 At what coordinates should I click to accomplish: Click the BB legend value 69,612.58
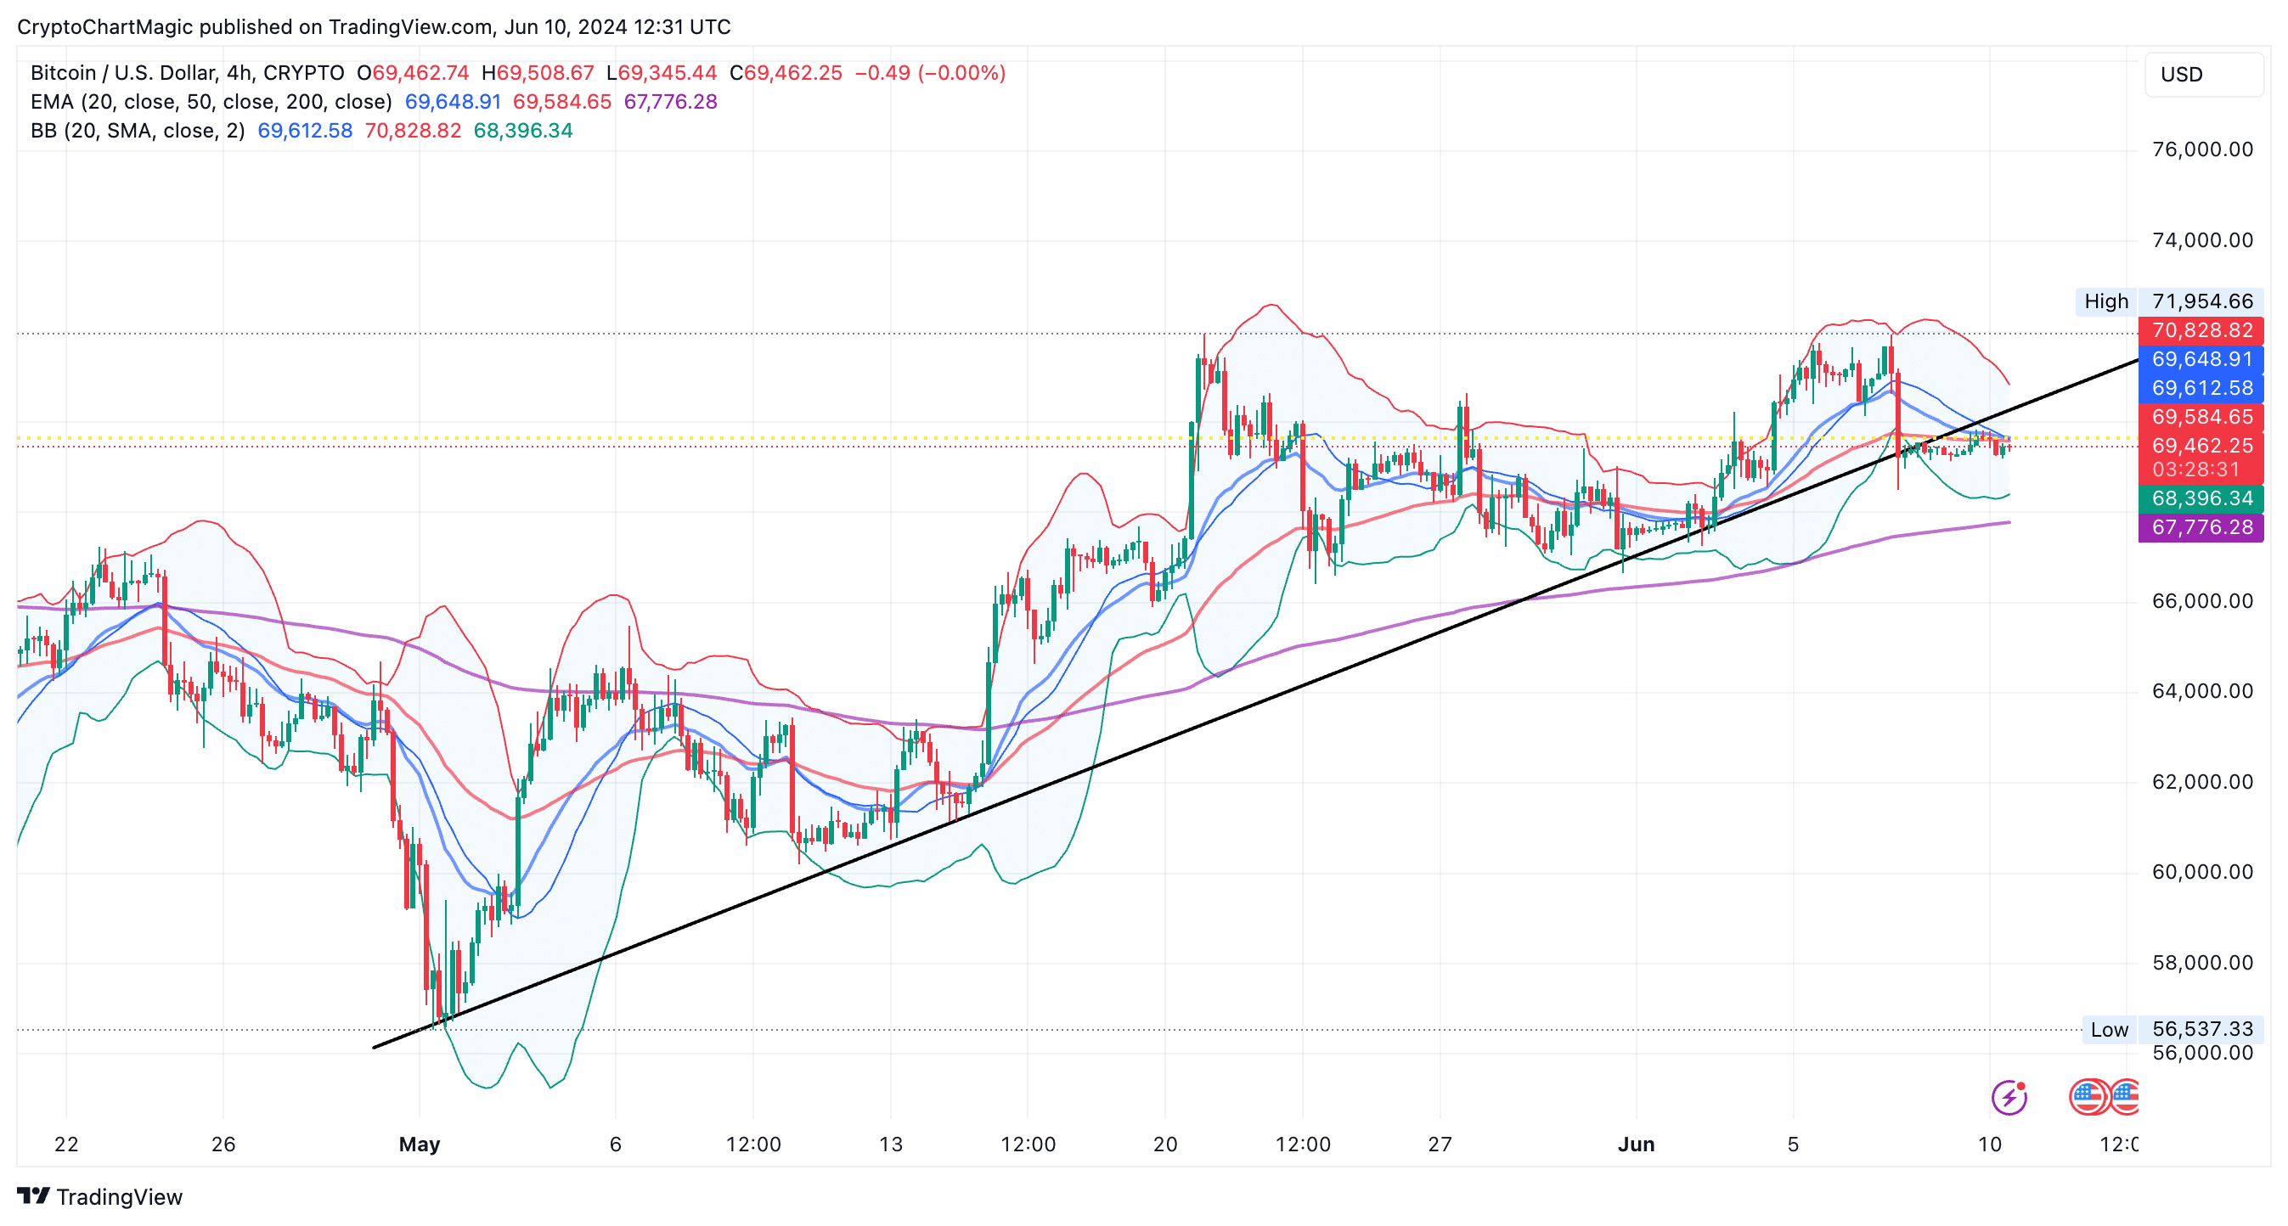[305, 132]
